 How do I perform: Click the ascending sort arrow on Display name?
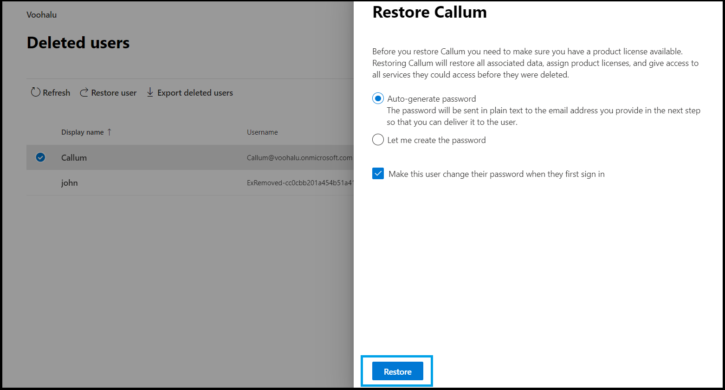click(x=110, y=132)
